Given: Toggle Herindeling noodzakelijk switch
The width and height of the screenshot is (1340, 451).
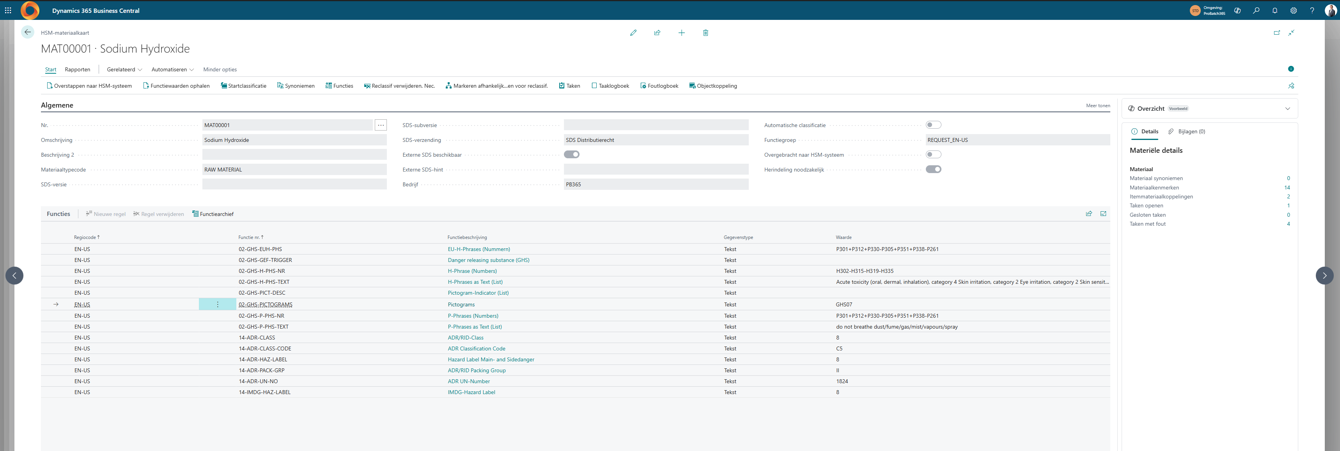Looking at the screenshot, I should [x=933, y=169].
